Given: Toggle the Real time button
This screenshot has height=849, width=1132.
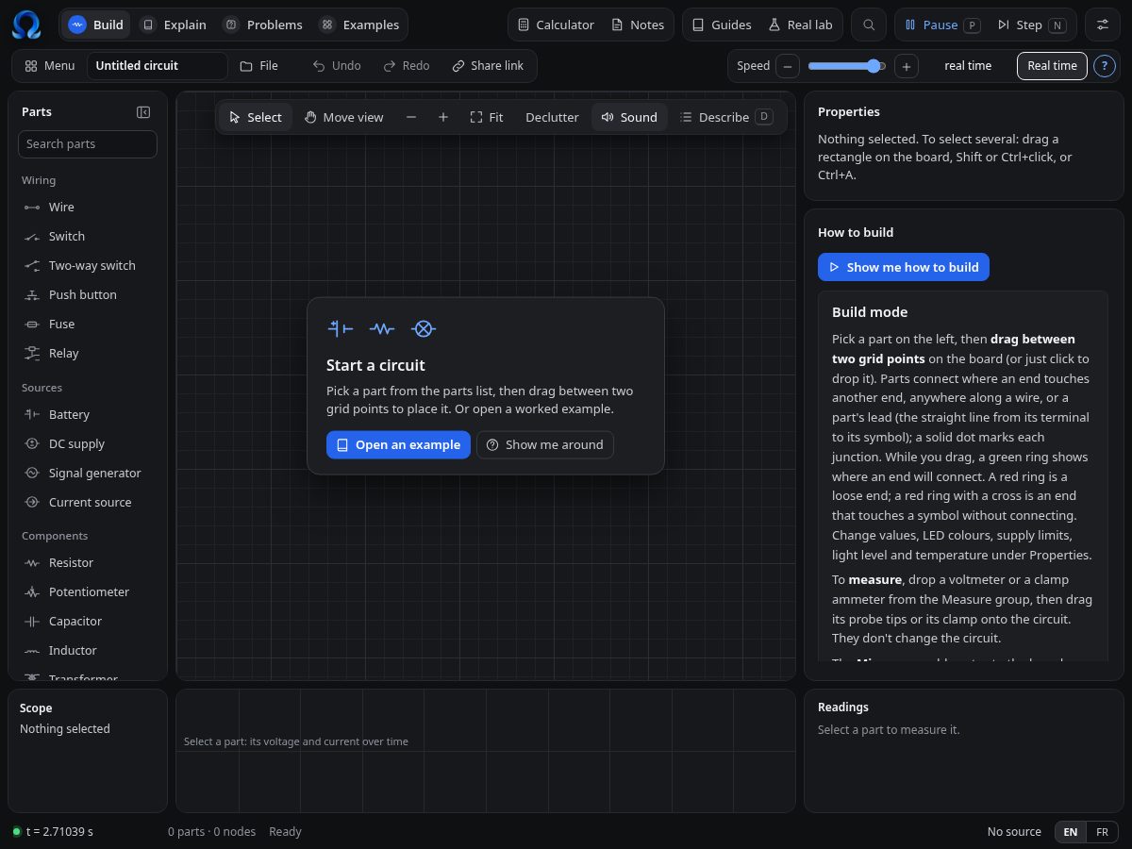Looking at the screenshot, I should click(x=1052, y=65).
